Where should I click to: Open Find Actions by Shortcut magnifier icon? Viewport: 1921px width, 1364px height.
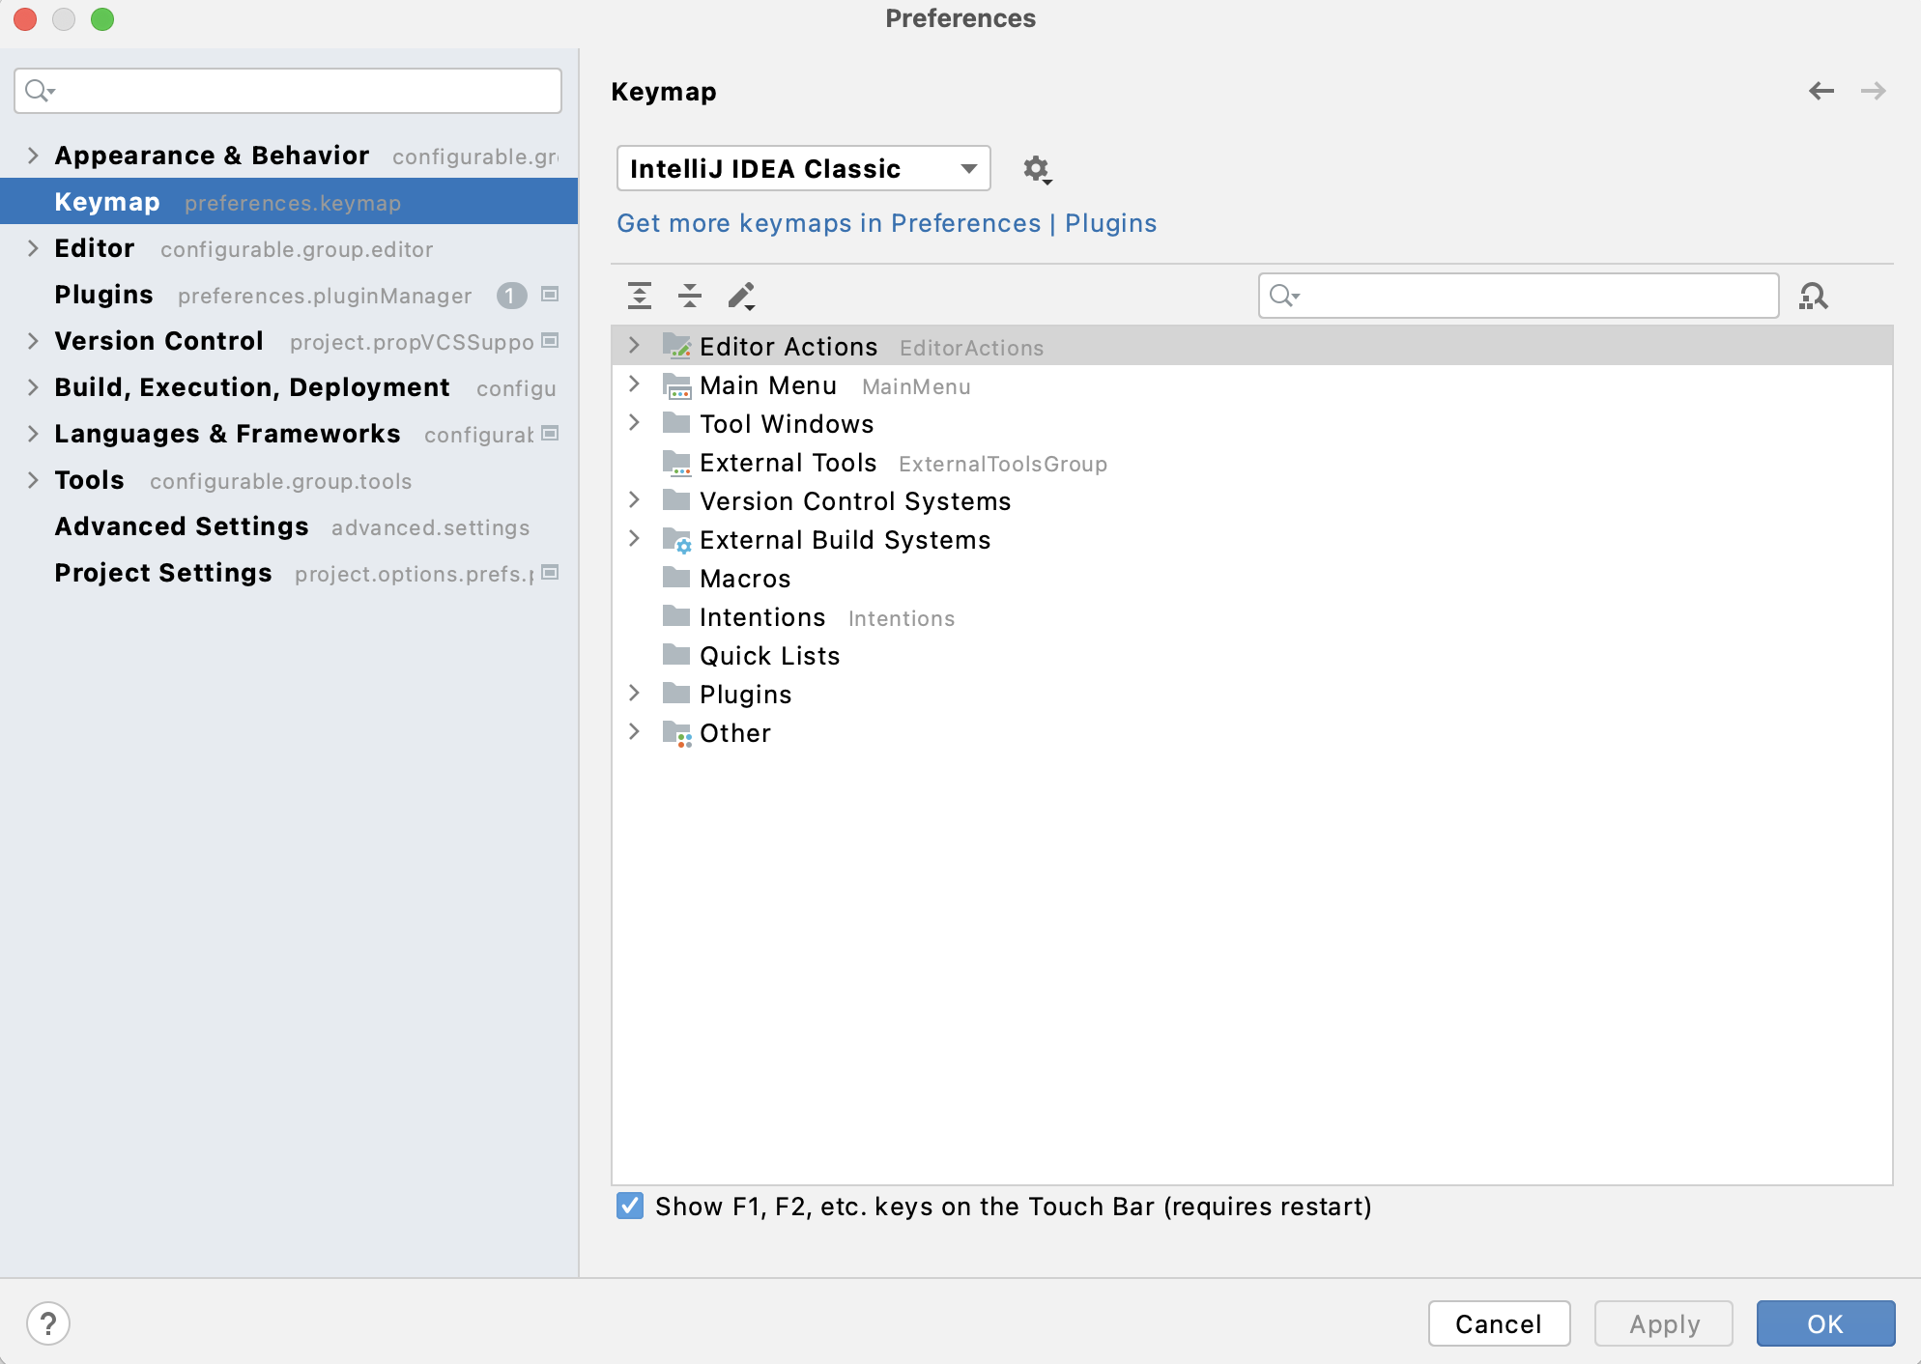[1814, 296]
